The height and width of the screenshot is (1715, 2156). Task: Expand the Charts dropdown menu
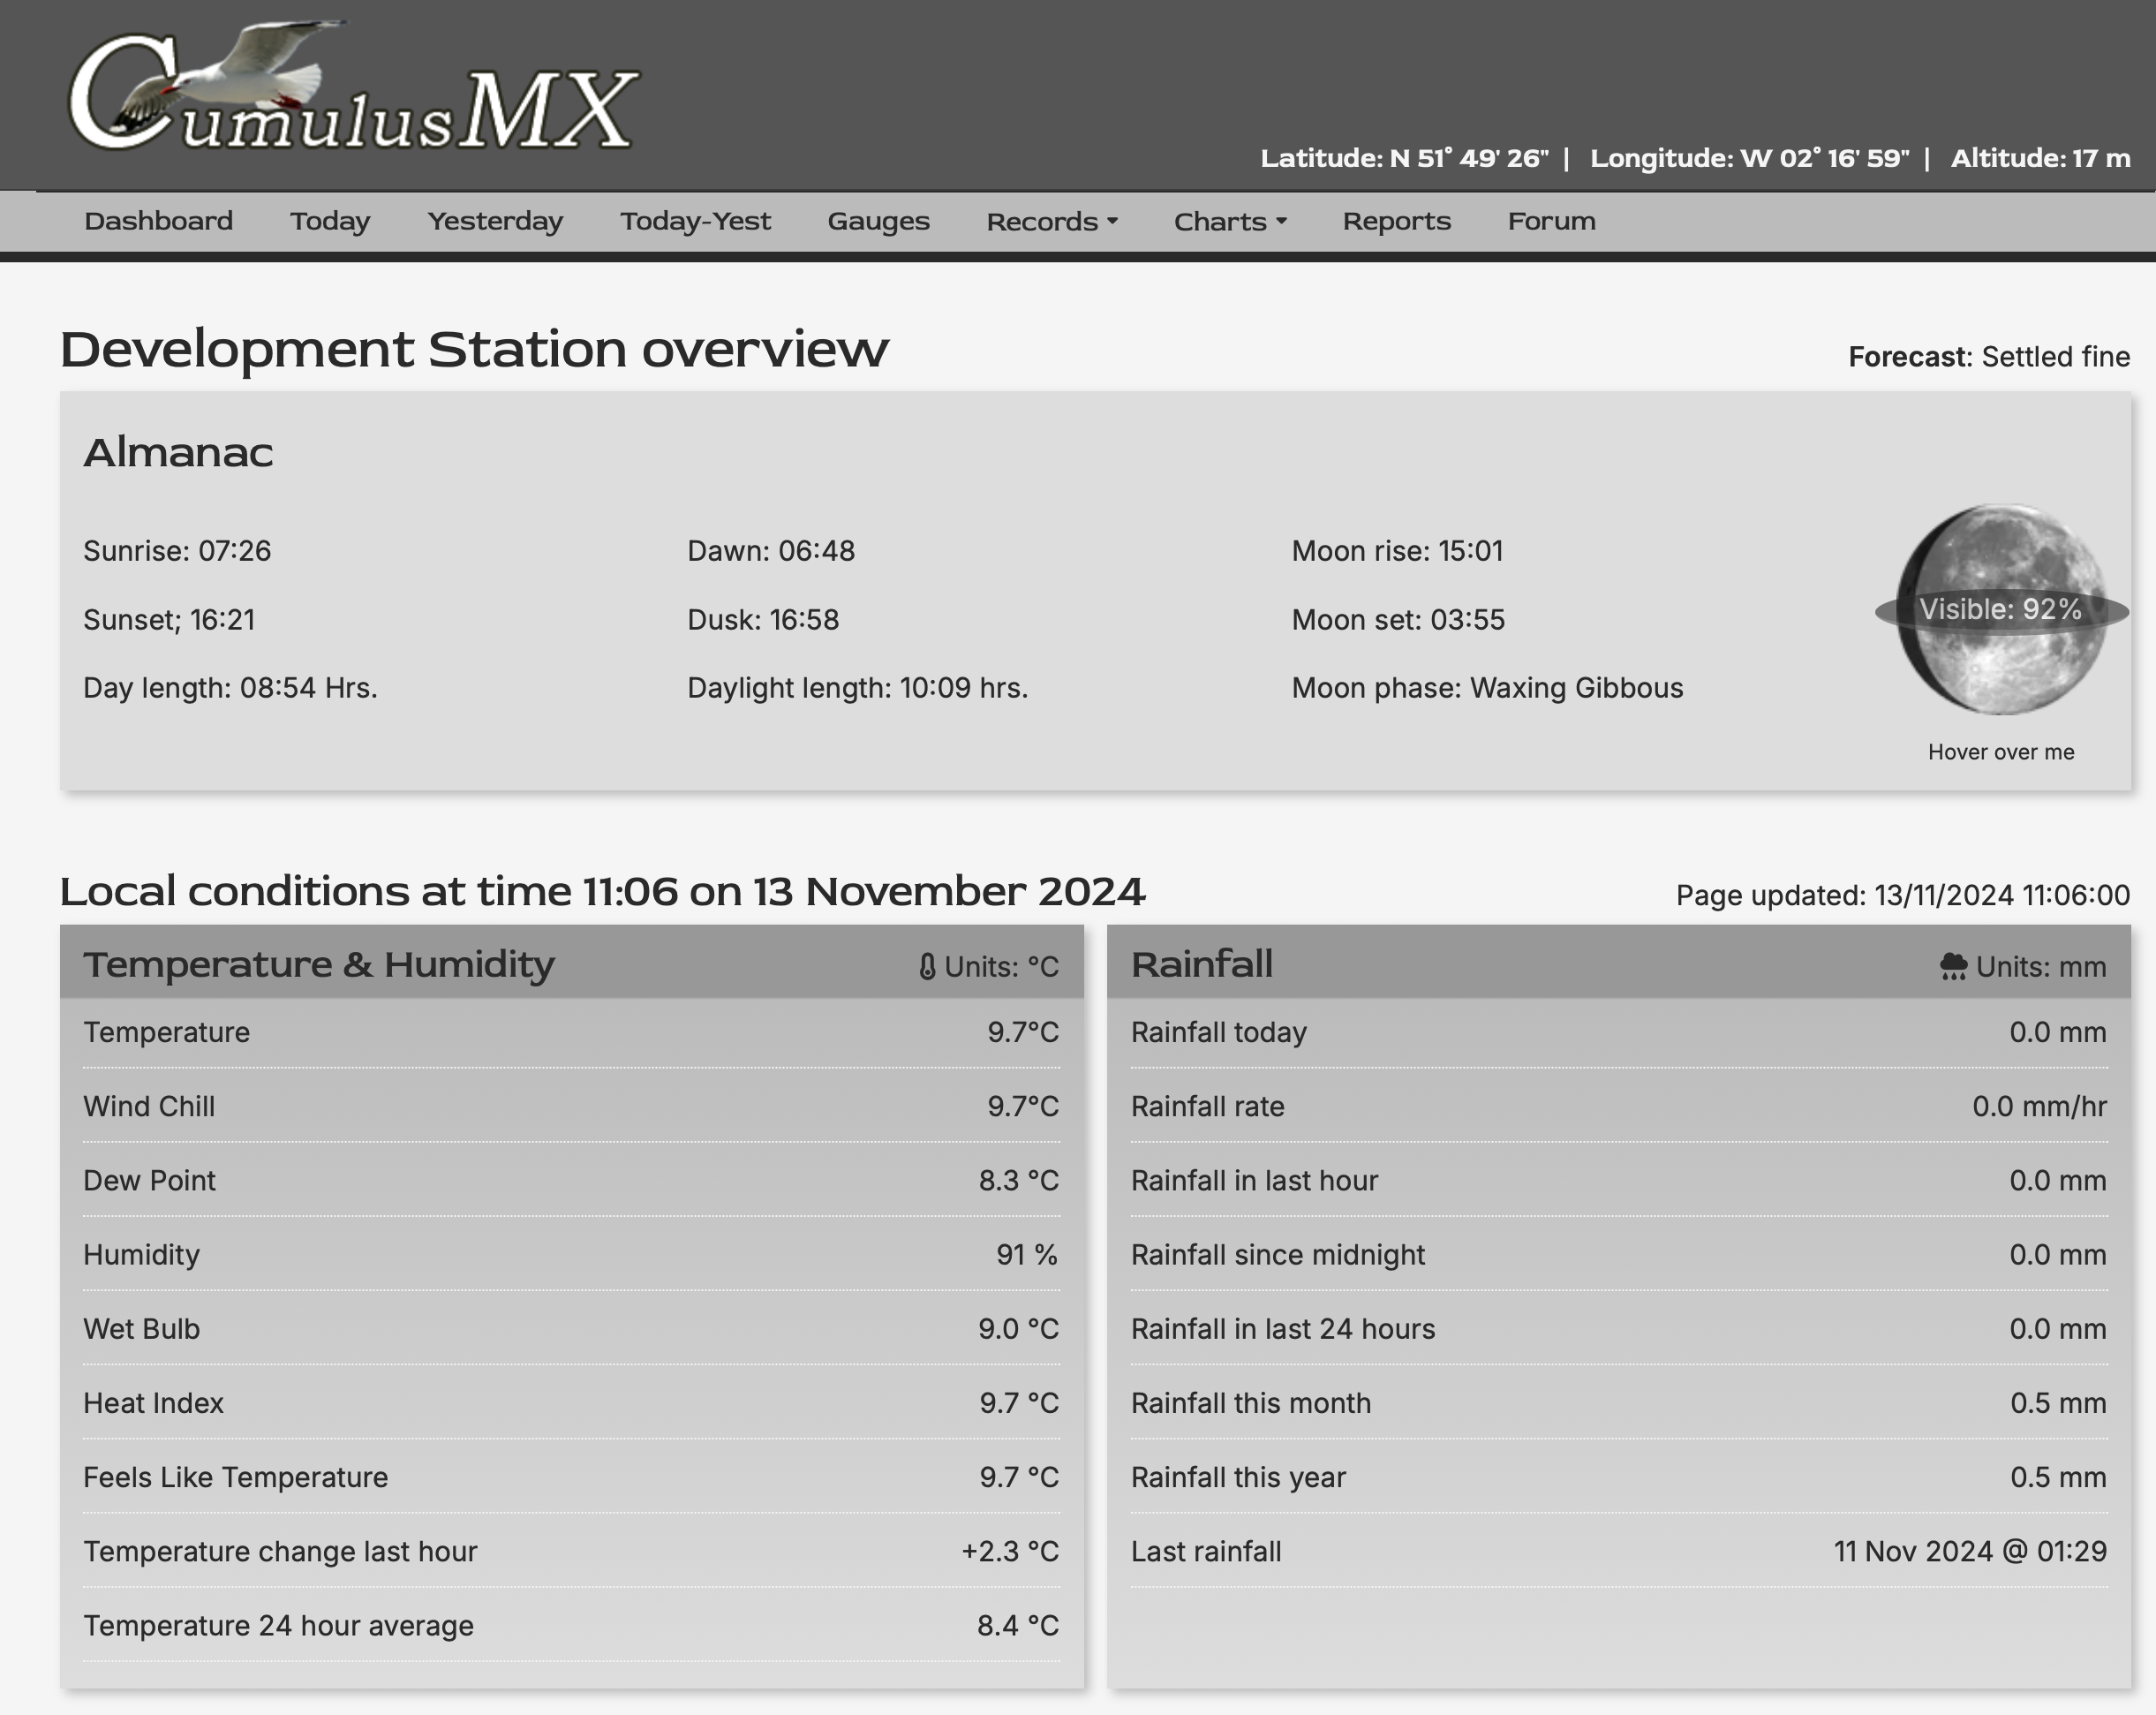1229,221
